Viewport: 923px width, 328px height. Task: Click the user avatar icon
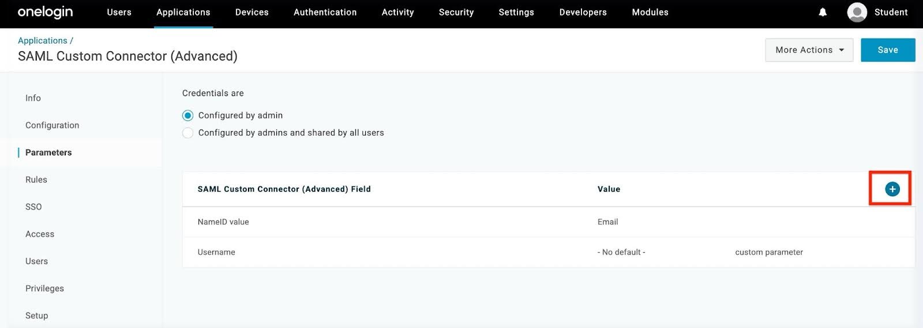857,12
